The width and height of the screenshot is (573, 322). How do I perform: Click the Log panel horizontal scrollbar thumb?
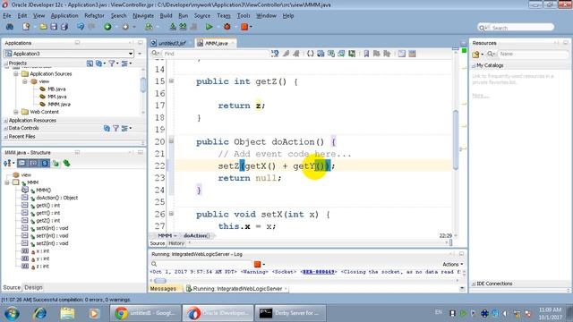(x=159, y=281)
